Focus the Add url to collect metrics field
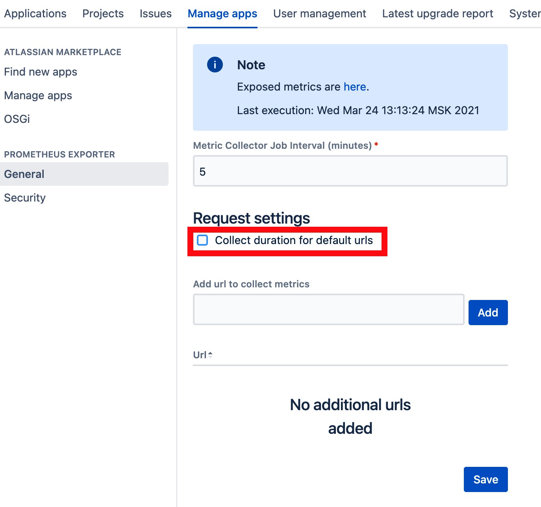541x507 pixels. click(328, 309)
